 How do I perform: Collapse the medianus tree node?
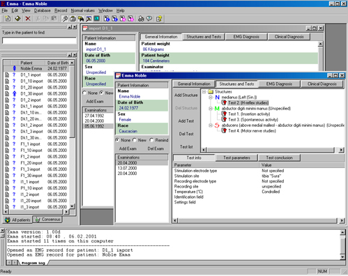(211, 98)
